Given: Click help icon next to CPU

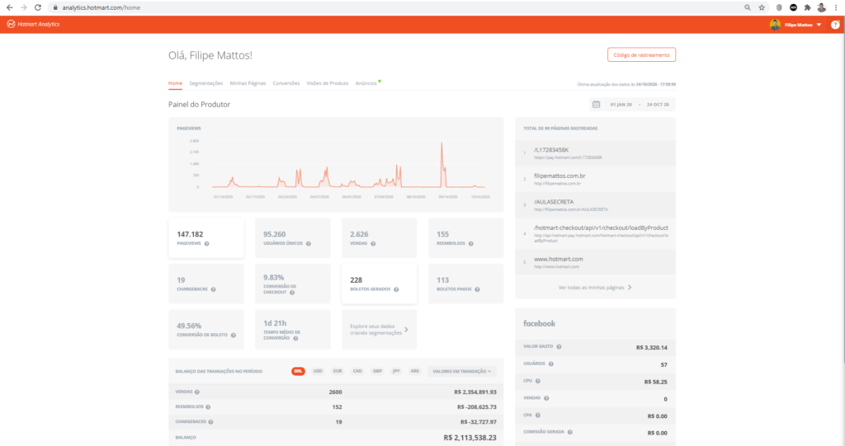Looking at the screenshot, I should point(538,381).
